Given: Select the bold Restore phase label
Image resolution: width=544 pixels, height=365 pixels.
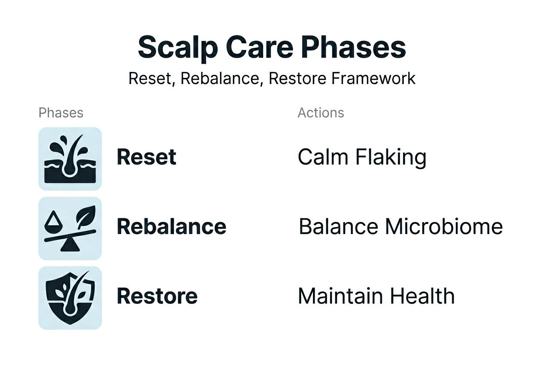Looking at the screenshot, I should 157,296.
